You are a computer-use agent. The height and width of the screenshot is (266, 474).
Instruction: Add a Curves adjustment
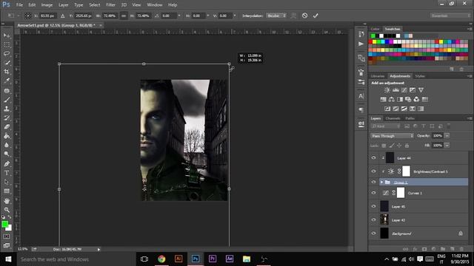(404, 90)
